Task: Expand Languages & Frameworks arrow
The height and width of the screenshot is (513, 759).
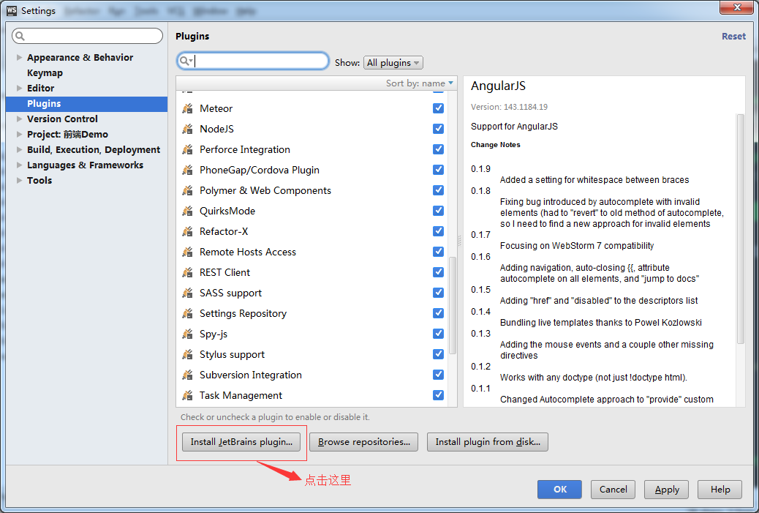Action: [19, 165]
